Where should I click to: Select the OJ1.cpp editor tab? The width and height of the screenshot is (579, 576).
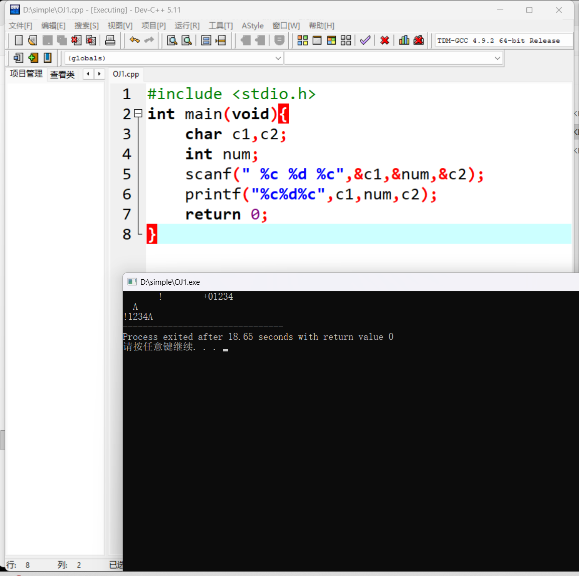(x=126, y=74)
